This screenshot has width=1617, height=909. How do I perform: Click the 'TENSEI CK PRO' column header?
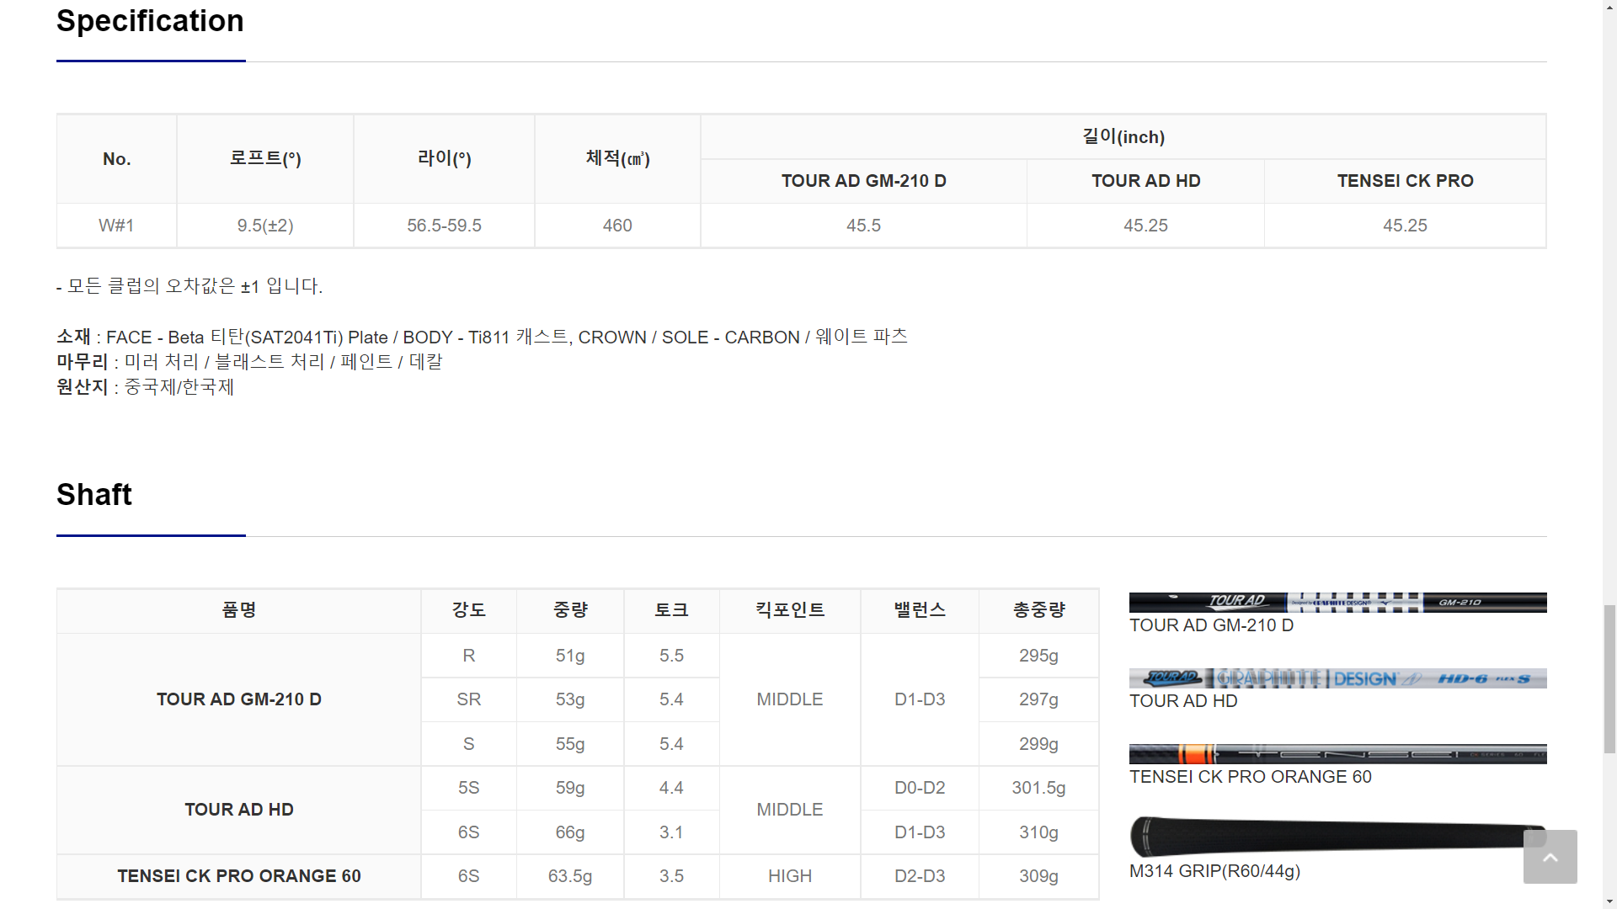pyautogui.click(x=1406, y=181)
